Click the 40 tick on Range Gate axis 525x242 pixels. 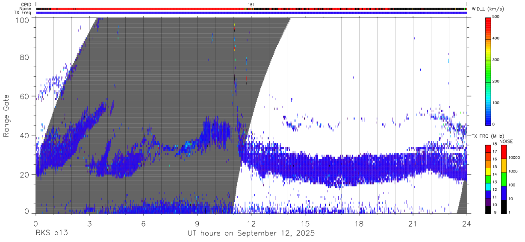(25, 135)
